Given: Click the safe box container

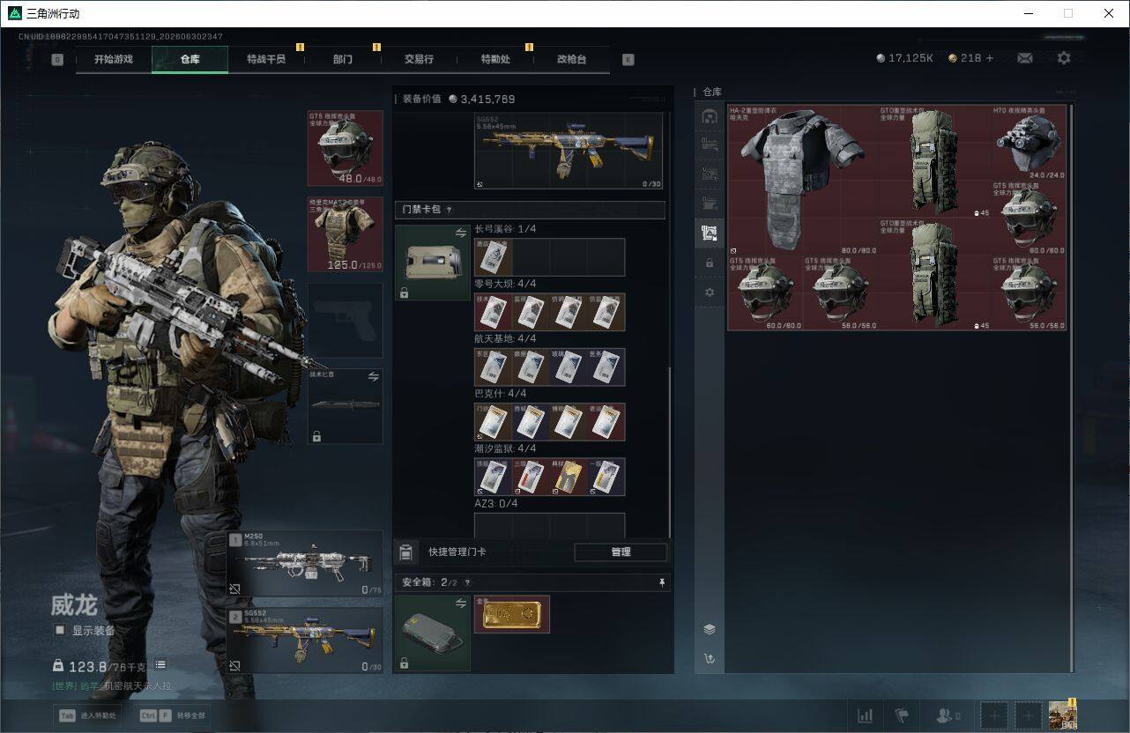Looking at the screenshot, I should pyautogui.click(x=432, y=633).
